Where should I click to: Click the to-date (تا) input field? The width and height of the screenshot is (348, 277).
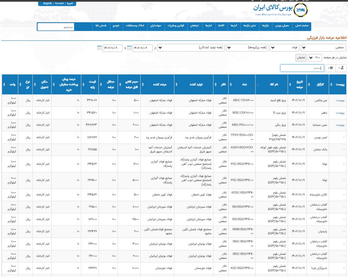113,48
